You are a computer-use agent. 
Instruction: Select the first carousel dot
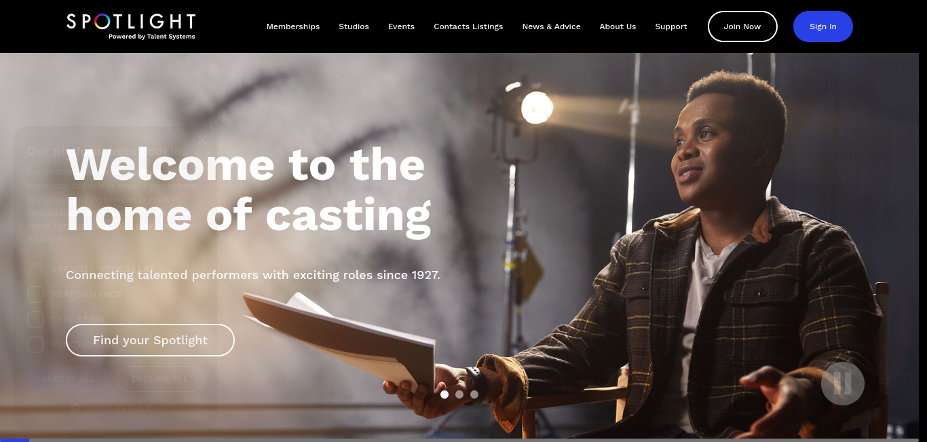444,394
